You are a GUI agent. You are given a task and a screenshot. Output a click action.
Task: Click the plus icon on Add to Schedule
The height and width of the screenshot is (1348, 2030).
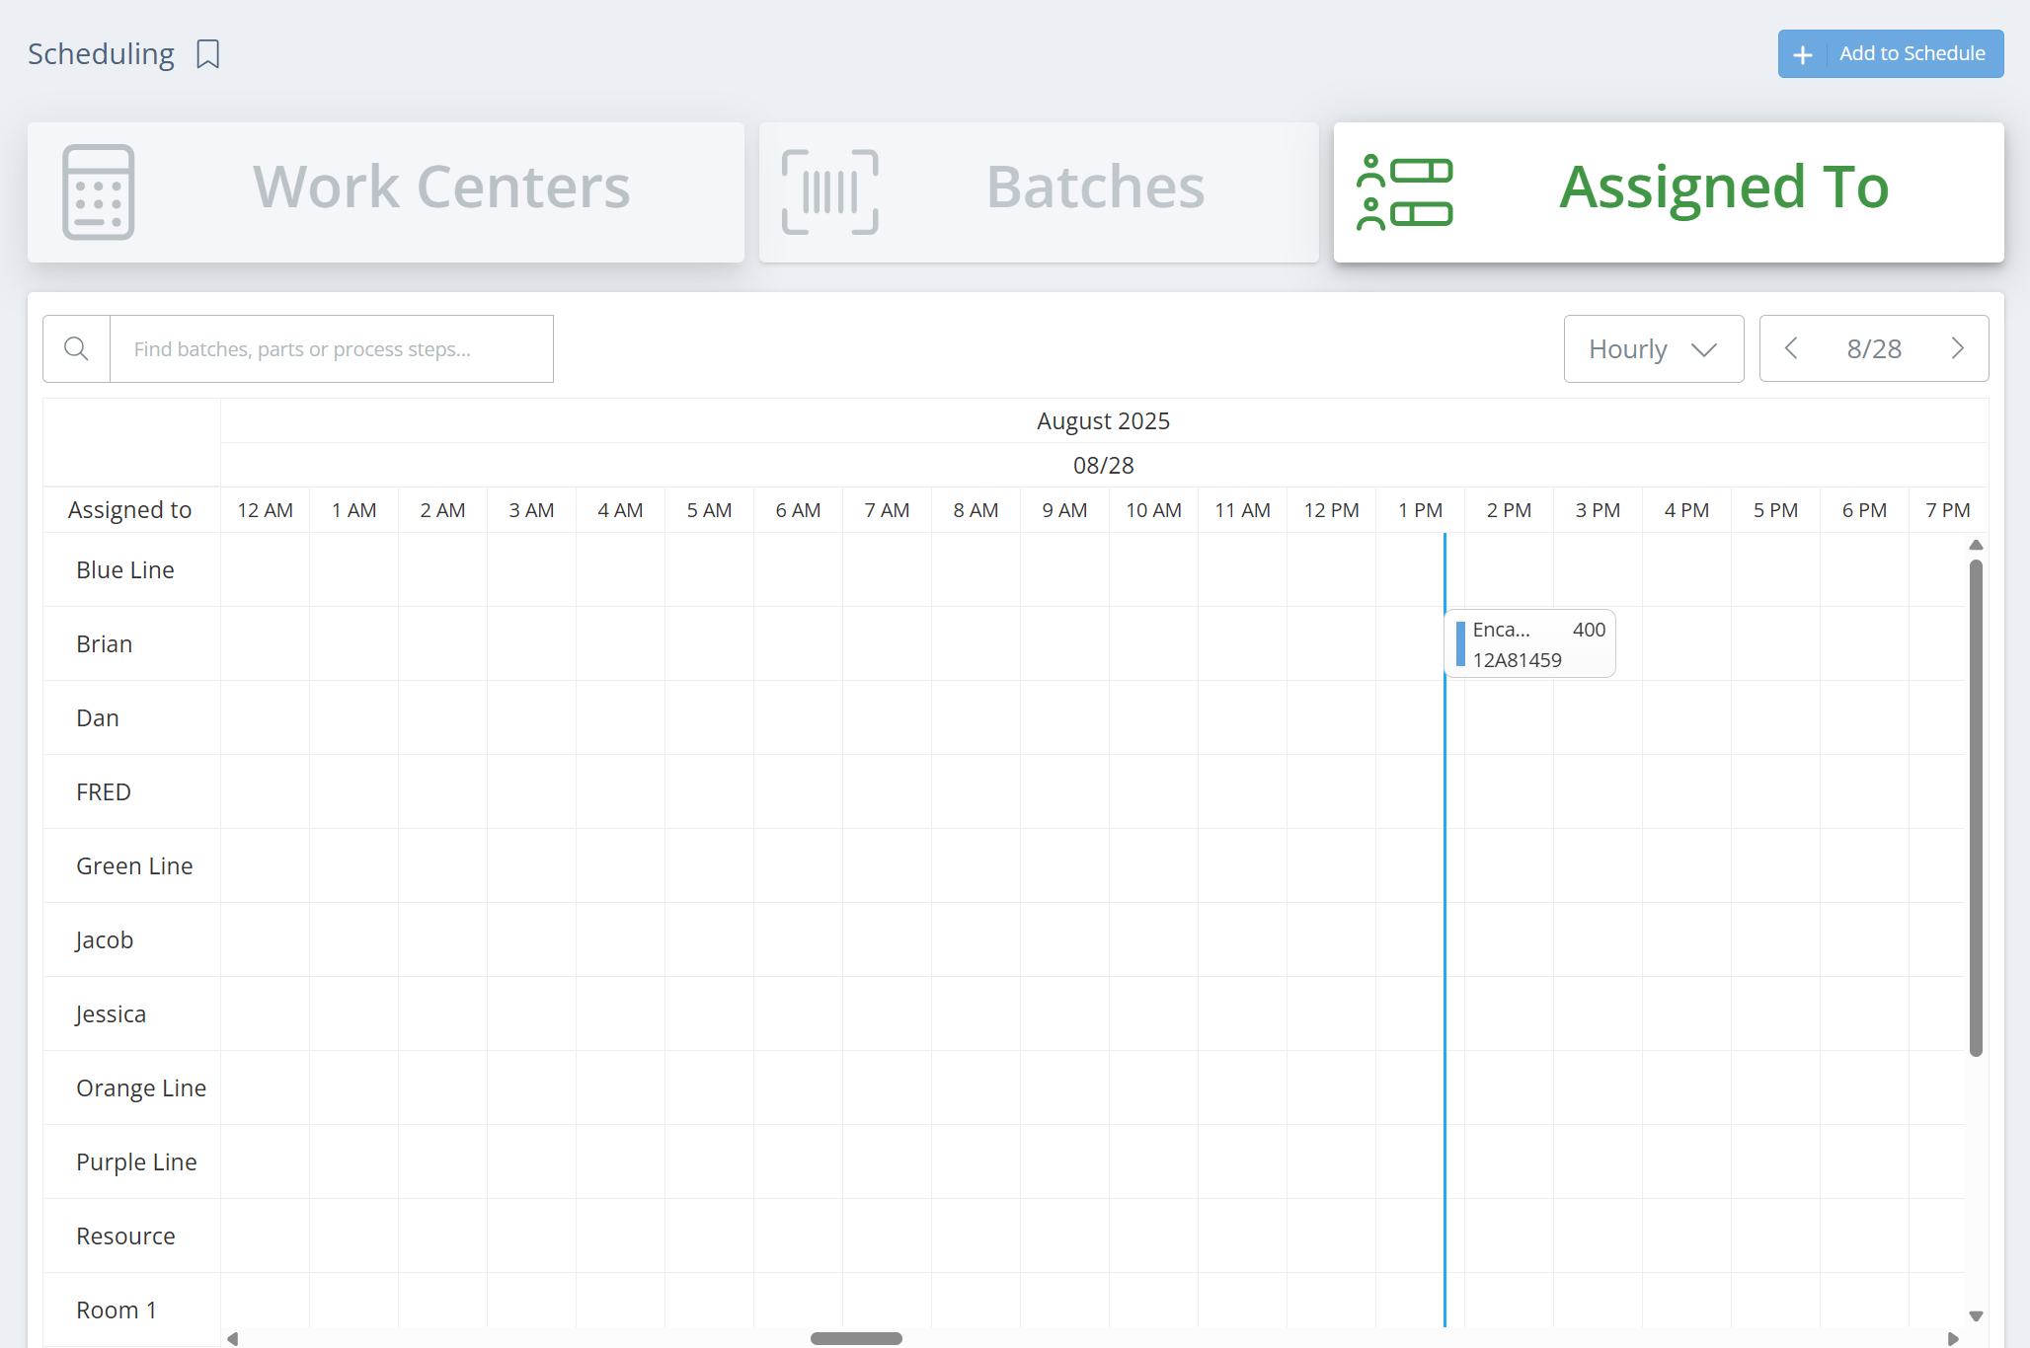(1803, 54)
